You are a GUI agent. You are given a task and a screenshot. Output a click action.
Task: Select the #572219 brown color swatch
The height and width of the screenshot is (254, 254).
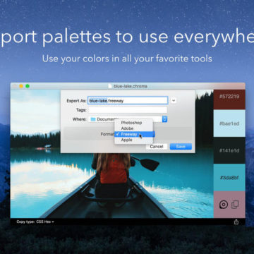(x=229, y=99)
